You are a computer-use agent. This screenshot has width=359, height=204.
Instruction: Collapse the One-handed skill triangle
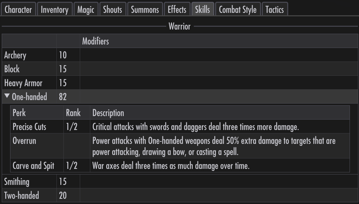[x=7, y=96]
